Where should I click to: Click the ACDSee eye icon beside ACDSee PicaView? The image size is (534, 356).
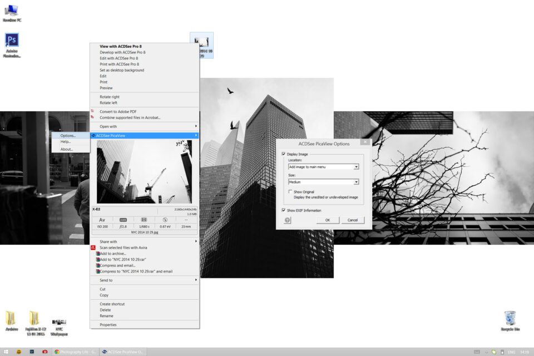click(x=93, y=136)
